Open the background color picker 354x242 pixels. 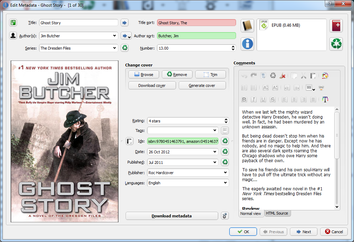pos(325,76)
